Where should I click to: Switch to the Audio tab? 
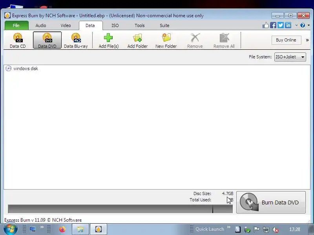point(41,25)
